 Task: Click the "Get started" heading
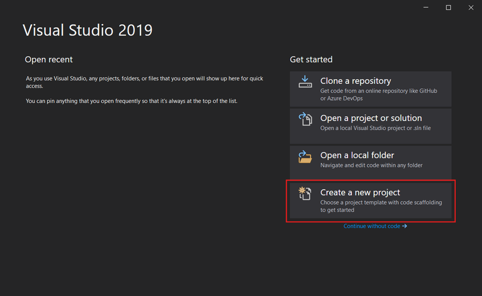pyautogui.click(x=311, y=59)
